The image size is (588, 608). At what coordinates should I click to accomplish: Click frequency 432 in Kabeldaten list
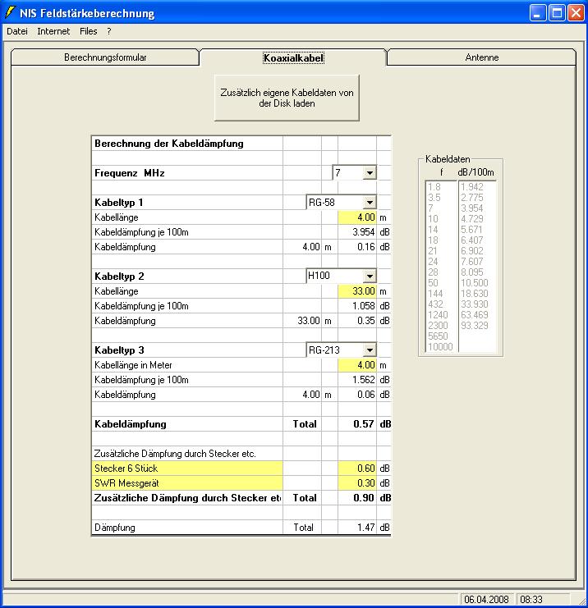[x=435, y=304]
